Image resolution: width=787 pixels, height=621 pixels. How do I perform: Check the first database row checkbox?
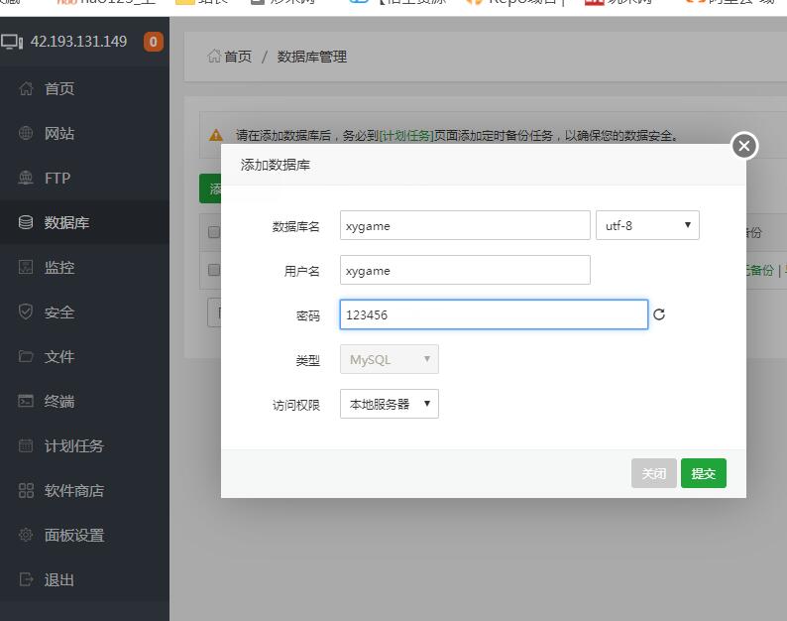[x=213, y=270]
